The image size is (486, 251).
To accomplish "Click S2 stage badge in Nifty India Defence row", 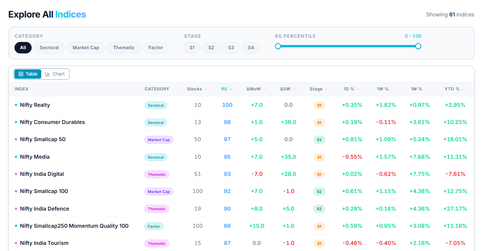I will (319, 209).
